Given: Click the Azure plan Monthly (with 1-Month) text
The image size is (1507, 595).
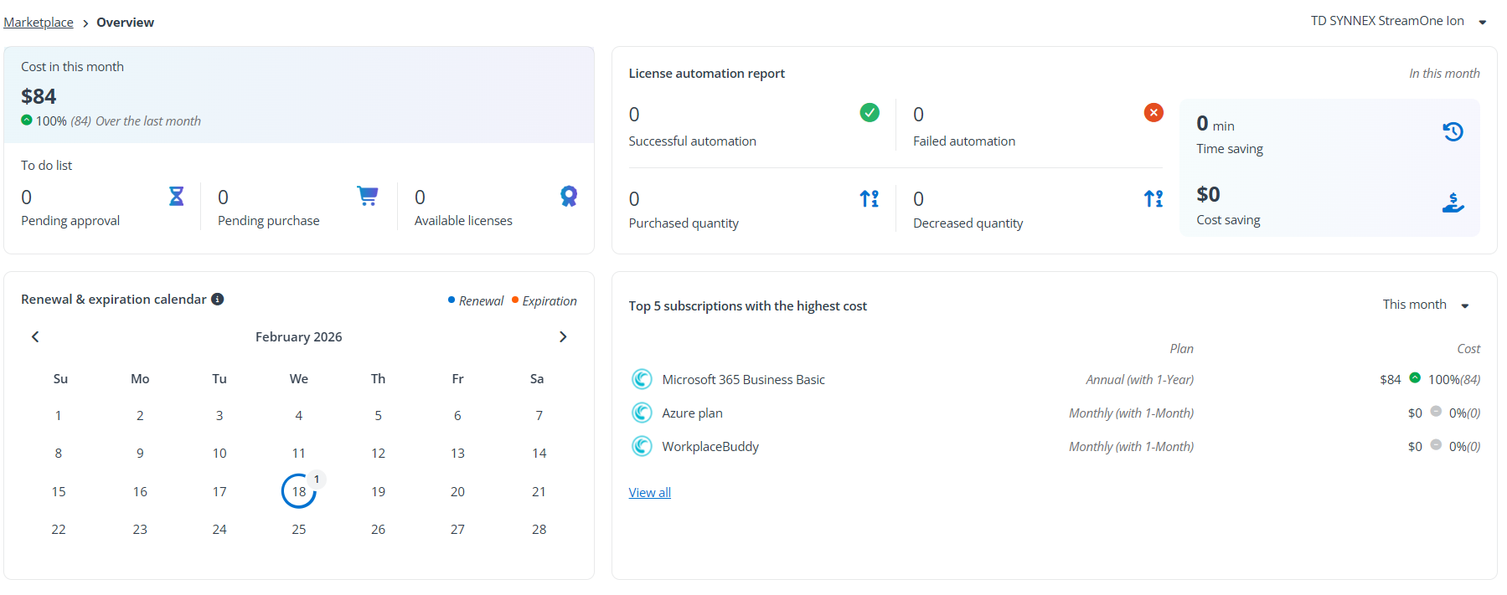Looking at the screenshot, I should 1131,413.
